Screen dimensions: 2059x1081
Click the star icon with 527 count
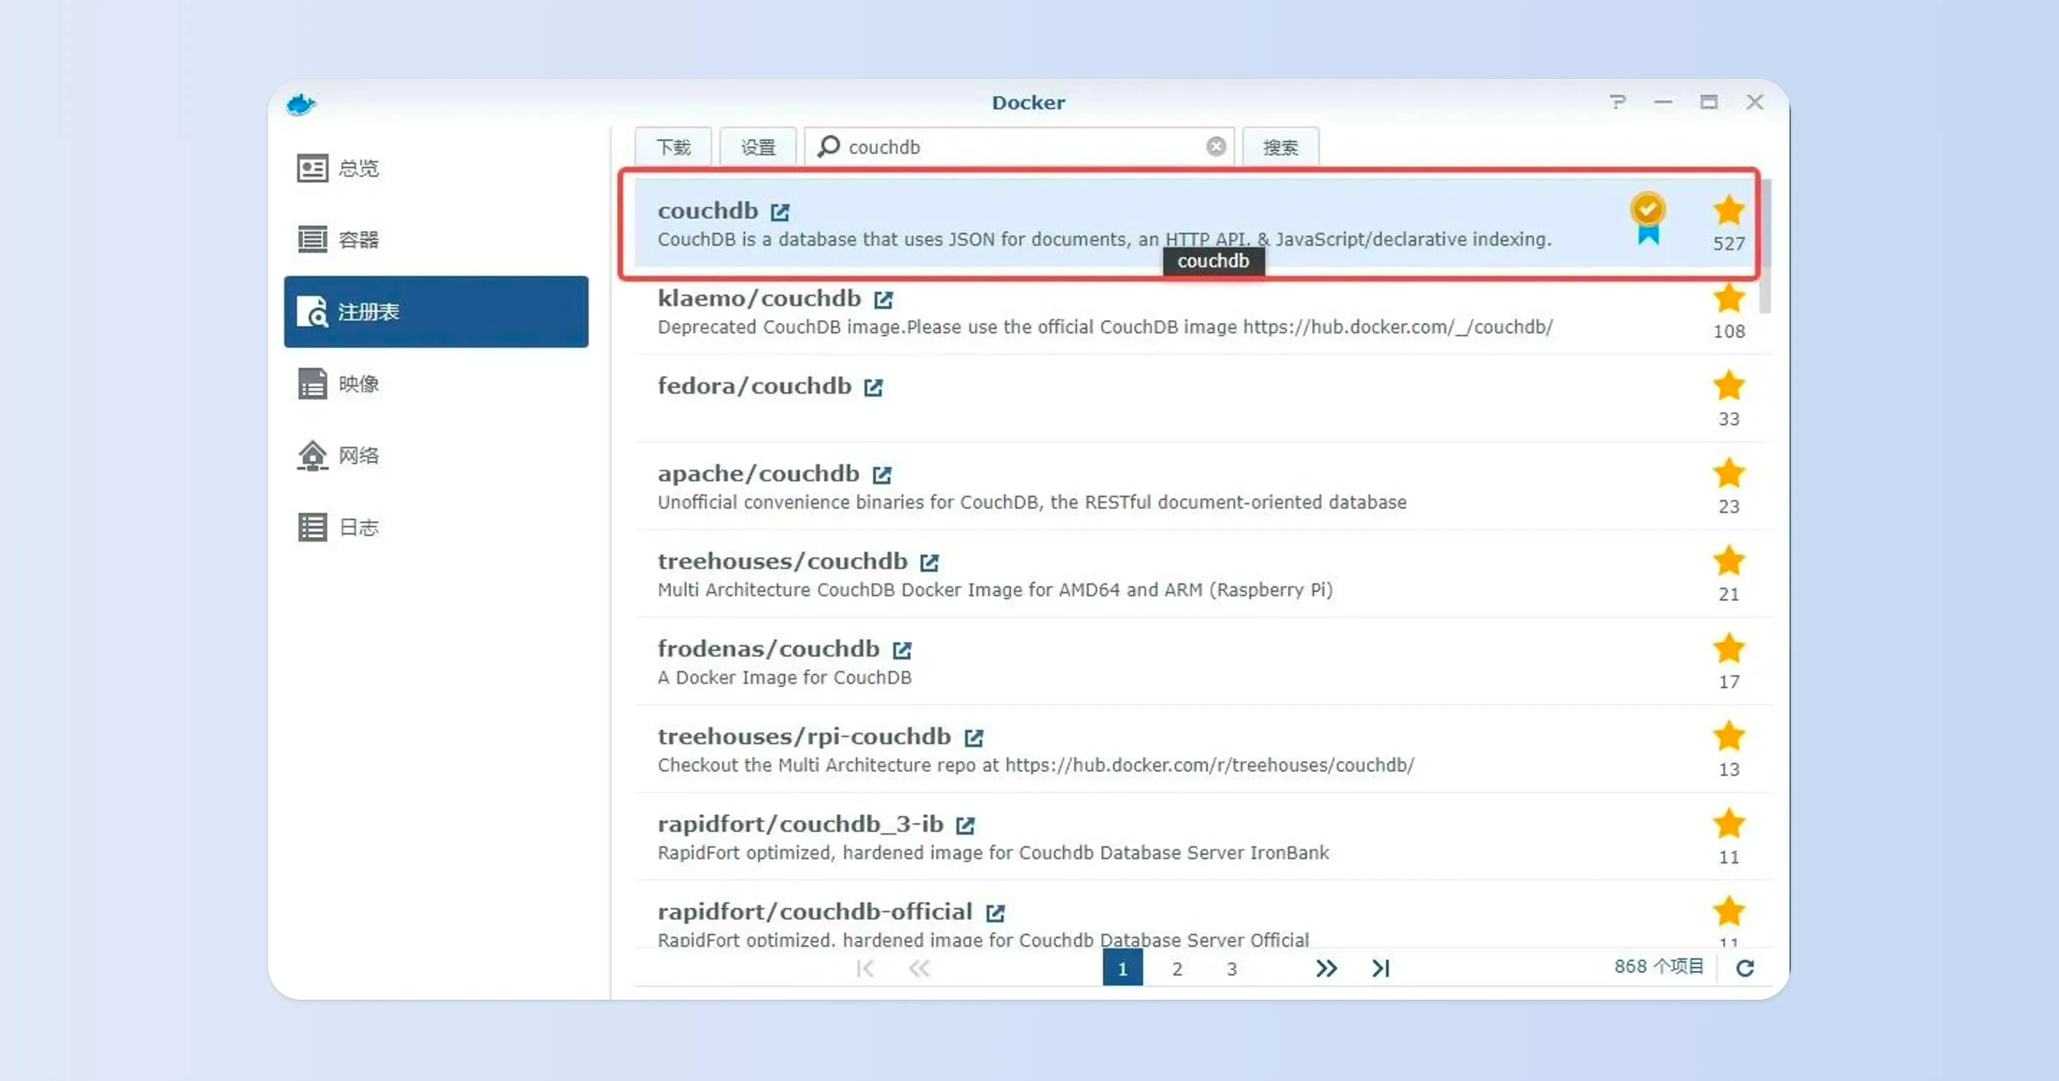click(1728, 211)
